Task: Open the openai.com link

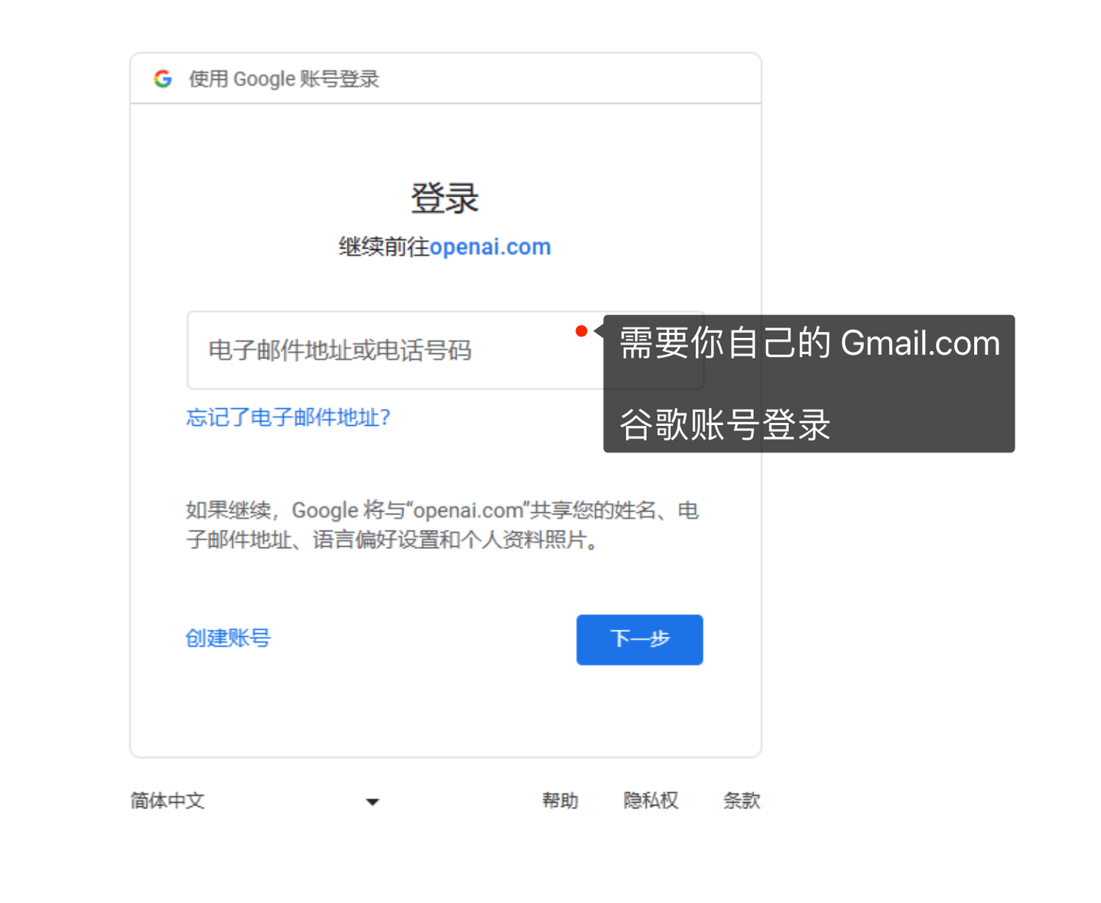Action: pos(490,247)
